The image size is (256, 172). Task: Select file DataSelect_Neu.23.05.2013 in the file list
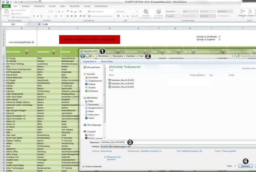pos(121,87)
